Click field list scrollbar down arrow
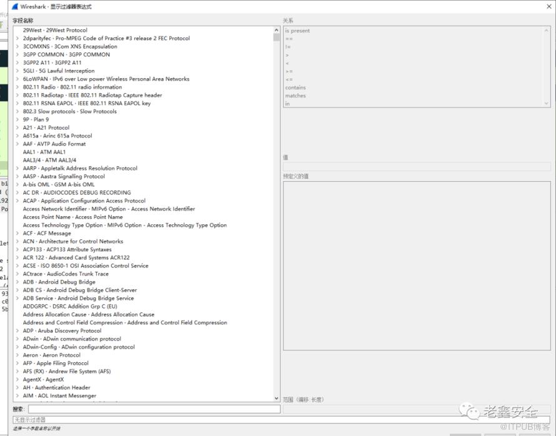Viewport: 556px width, 436px height. coord(277,399)
